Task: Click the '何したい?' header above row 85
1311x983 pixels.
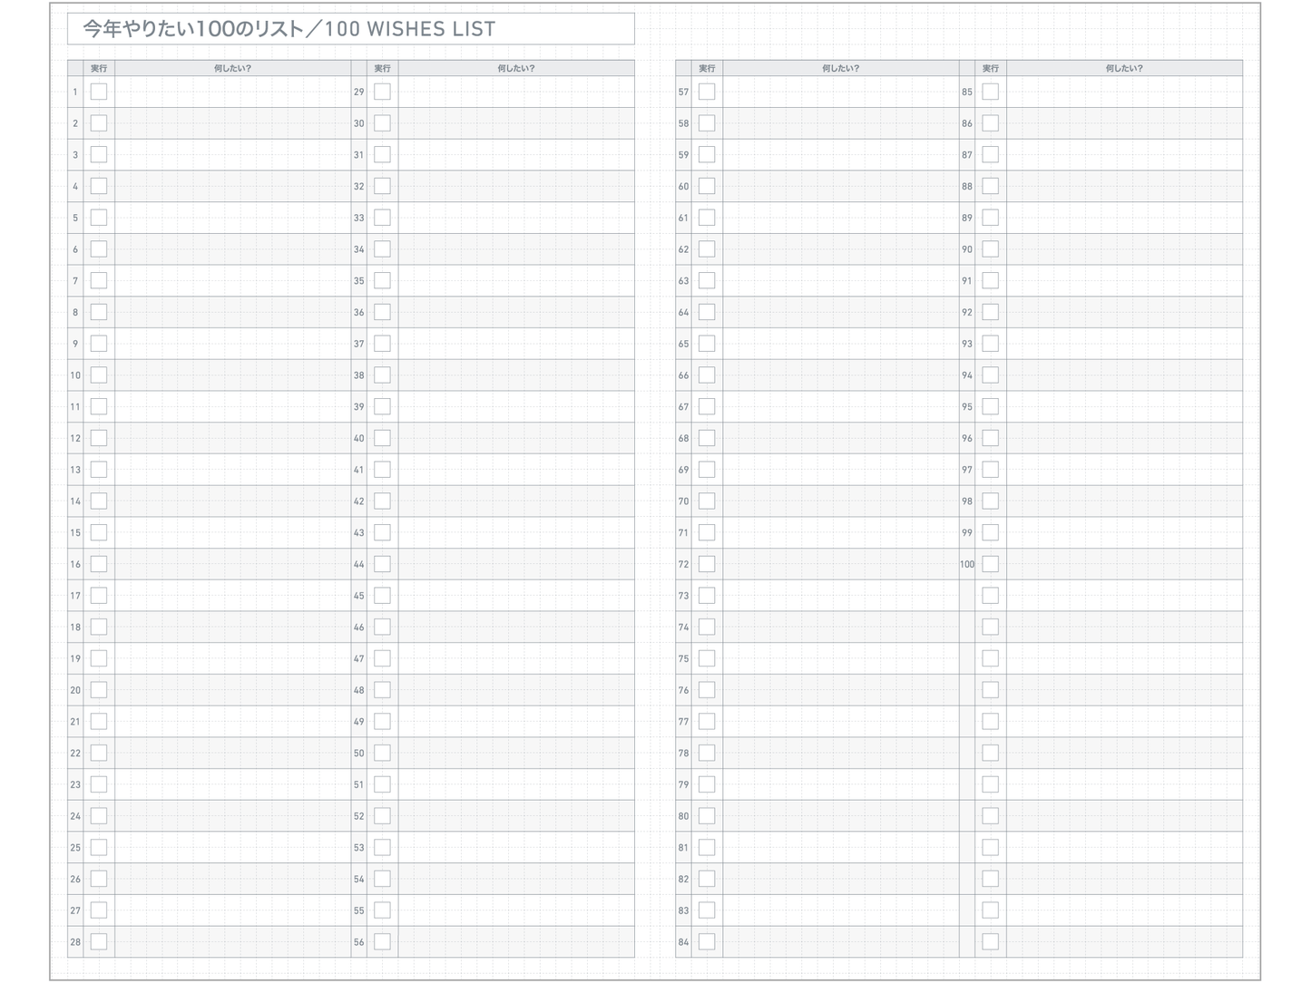Action: [x=1124, y=68]
